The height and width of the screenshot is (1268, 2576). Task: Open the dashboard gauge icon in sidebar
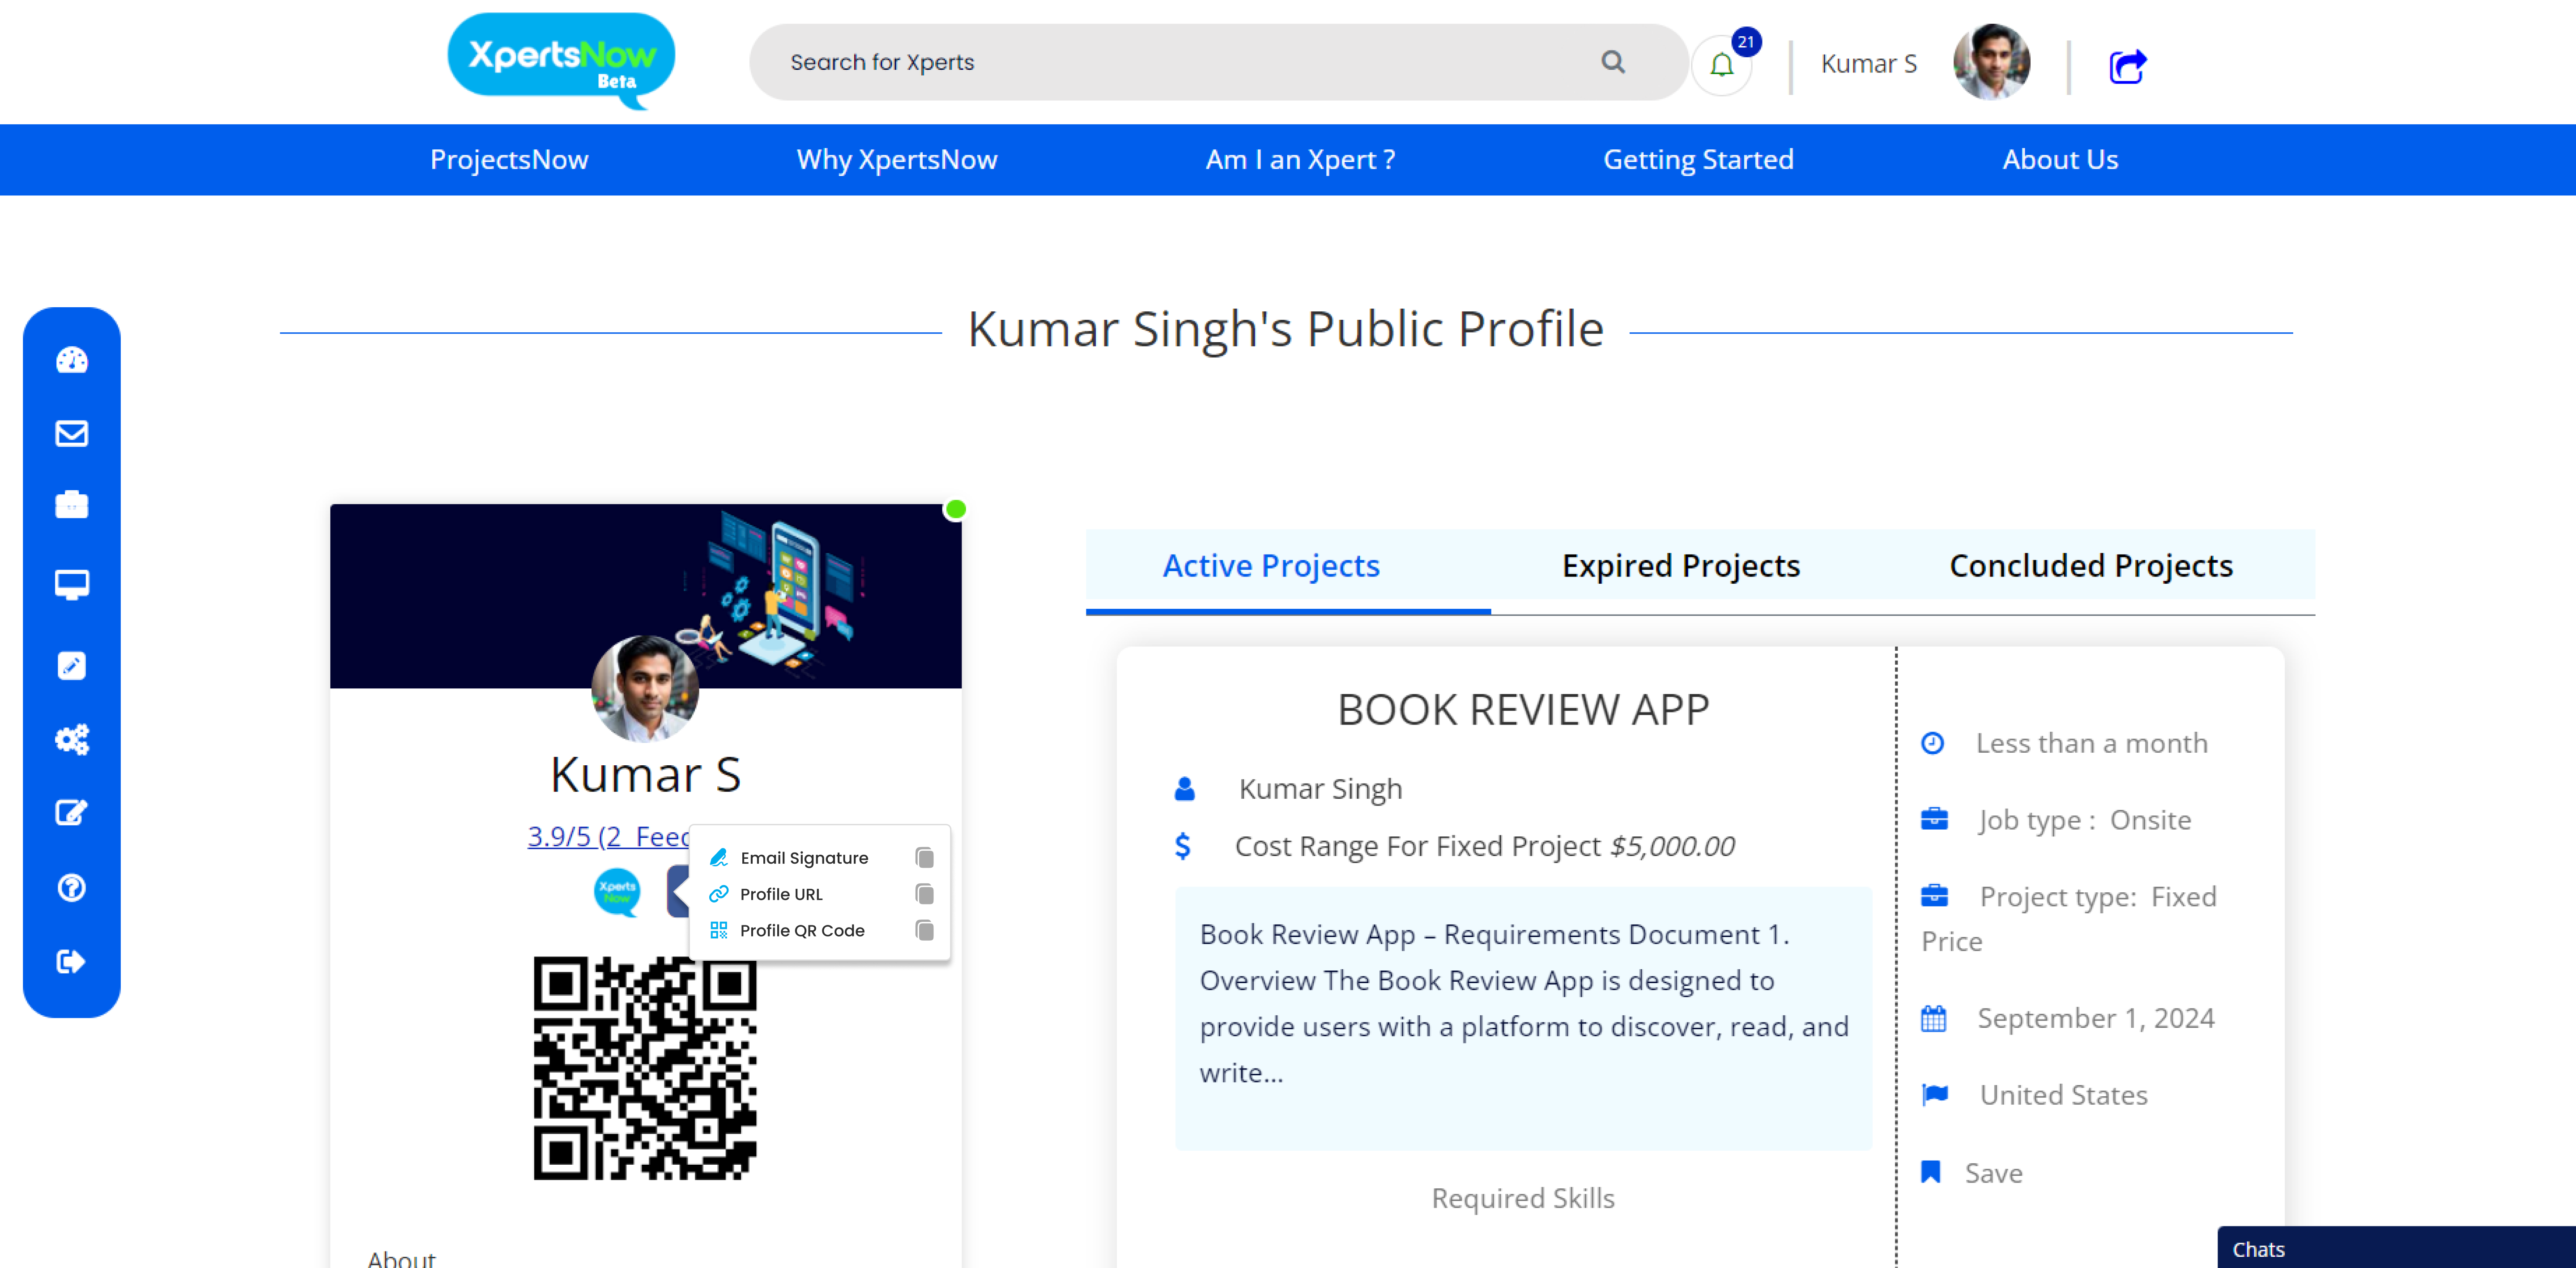click(72, 360)
